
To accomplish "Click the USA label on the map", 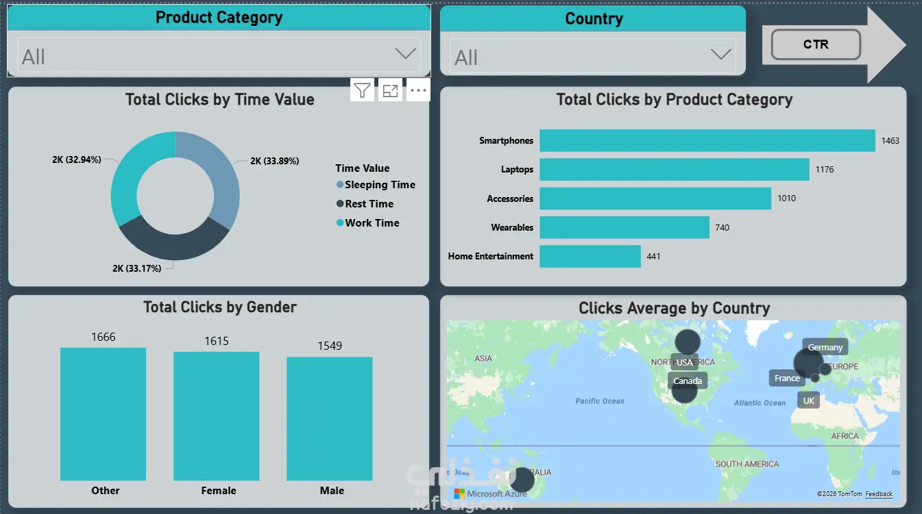I will tap(685, 363).
